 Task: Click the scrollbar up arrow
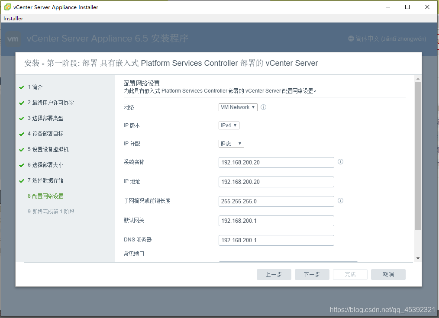(x=418, y=79)
